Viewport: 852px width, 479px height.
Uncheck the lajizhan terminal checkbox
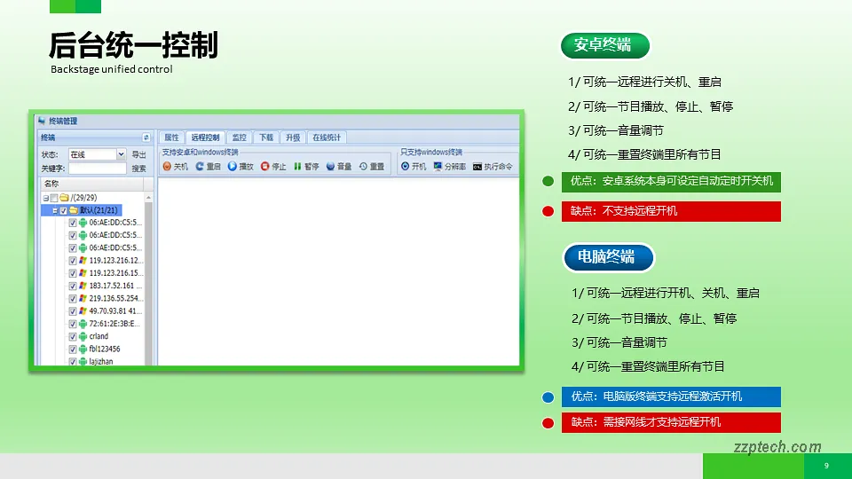click(72, 361)
